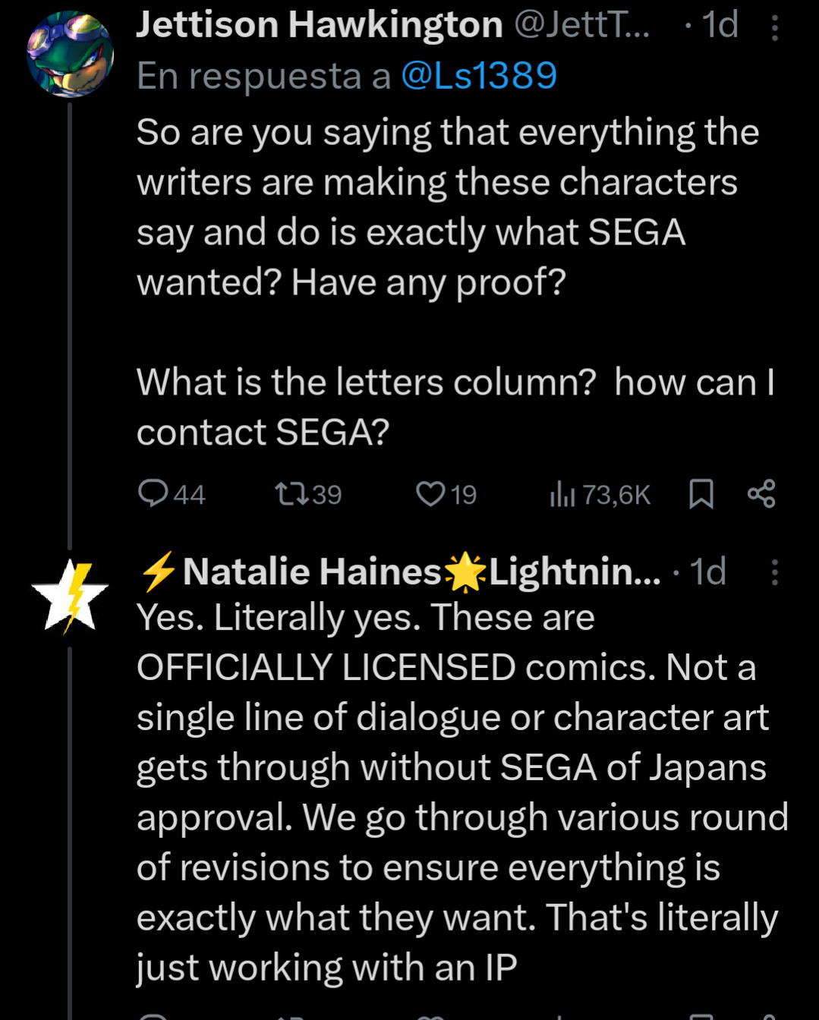Image resolution: width=819 pixels, height=1020 pixels.
Task: Bookmark Natalie Haines' tweet
Action: coord(701,1015)
